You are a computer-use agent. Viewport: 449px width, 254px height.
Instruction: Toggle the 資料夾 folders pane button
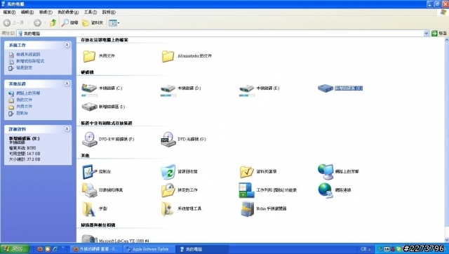pos(93,22)
